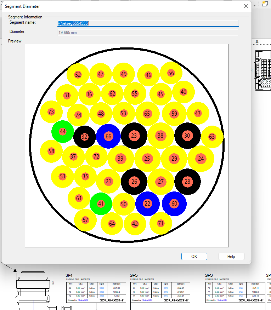The height and width of the screenshot is (310, 271).
Task: Pick yellow wire 39 in cross-section
Action: 121,159
